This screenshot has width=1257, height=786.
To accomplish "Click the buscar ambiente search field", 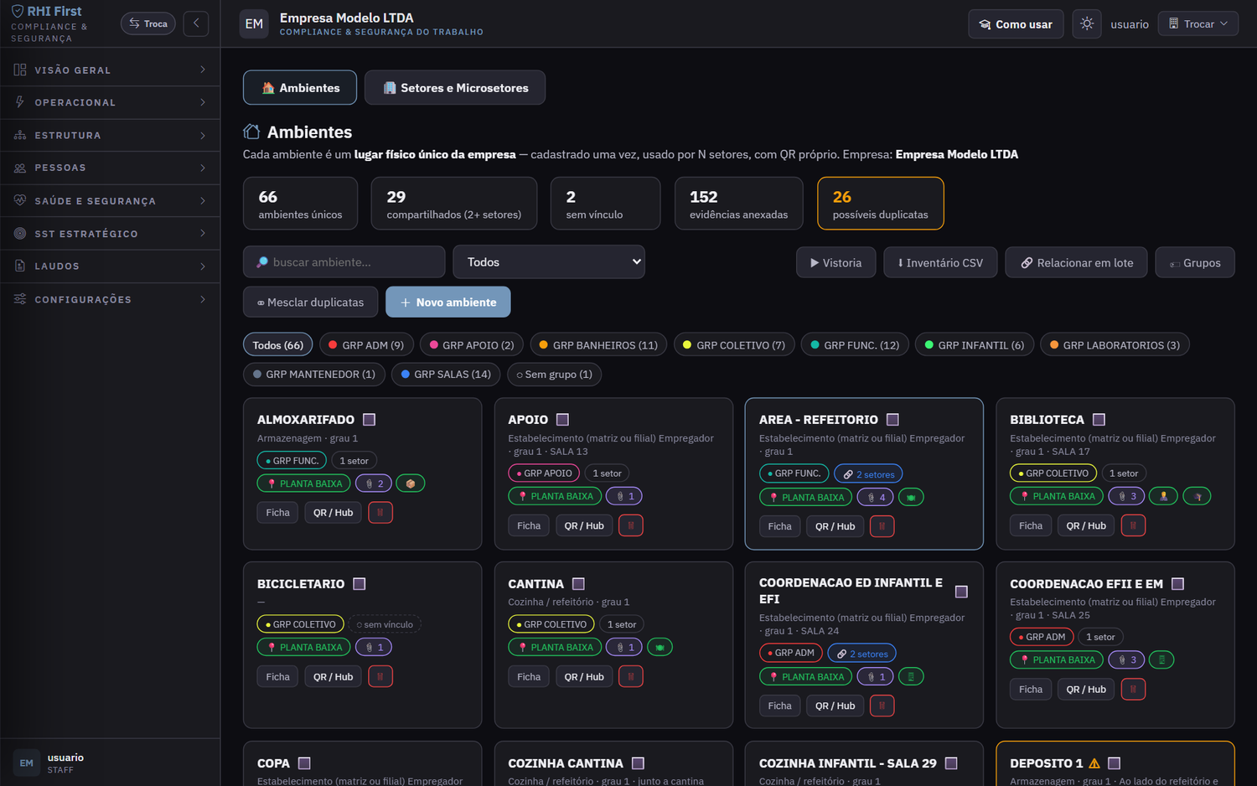I will (344, 261).
